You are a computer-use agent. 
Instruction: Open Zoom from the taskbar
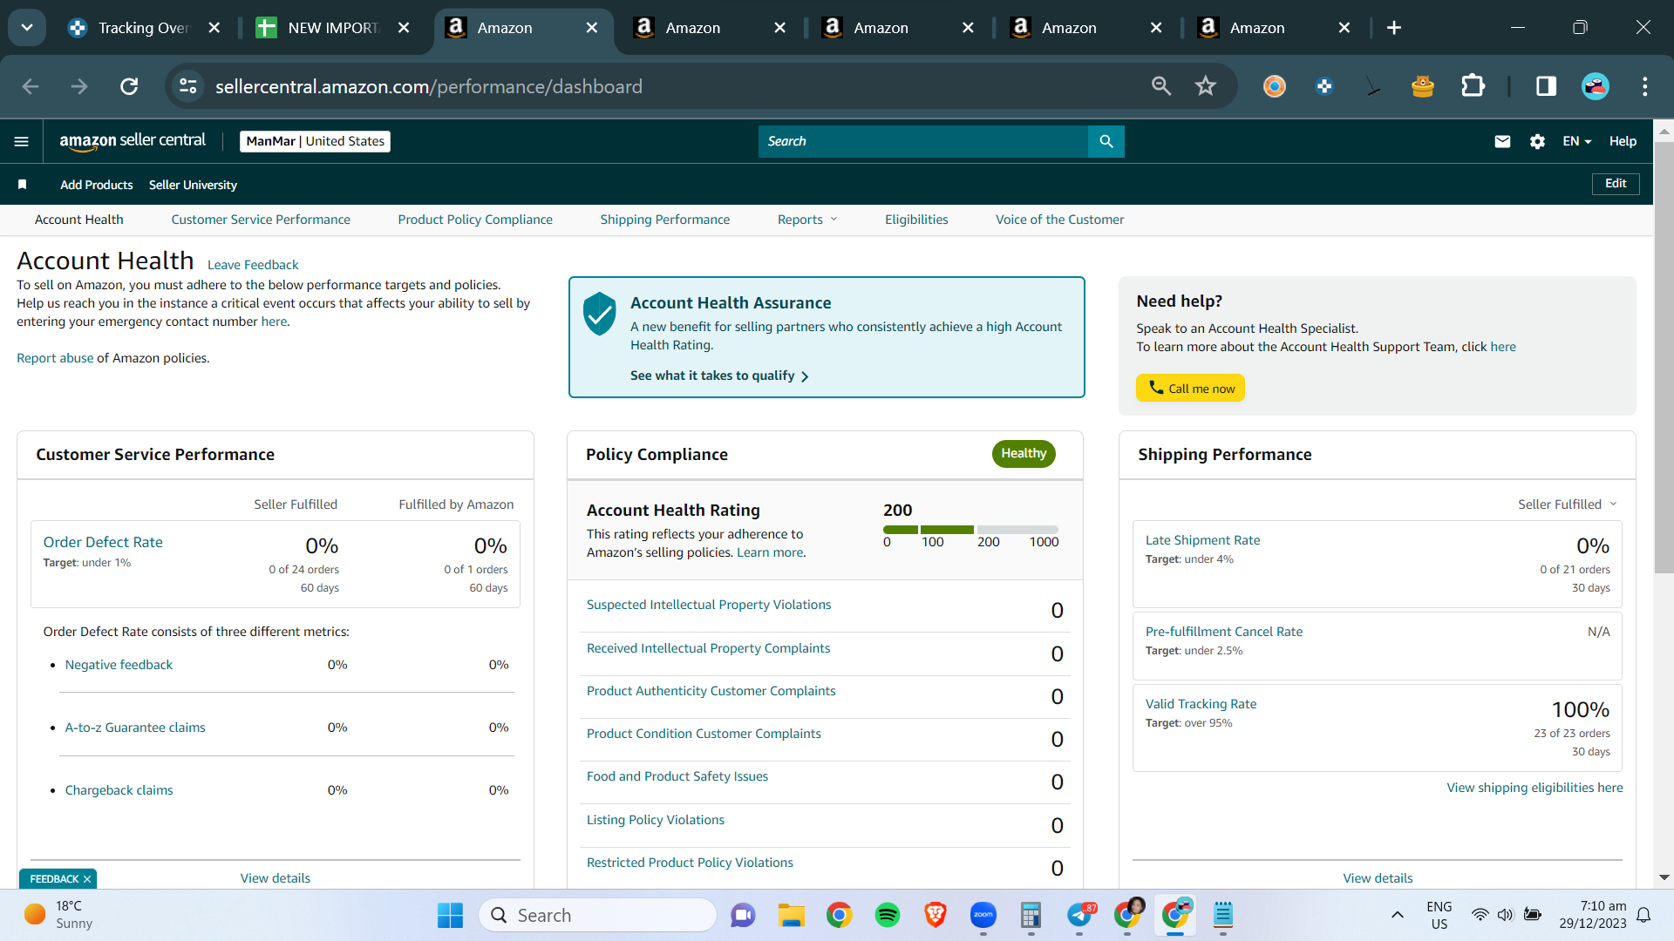pyautogui.click(x=983, y=915)
